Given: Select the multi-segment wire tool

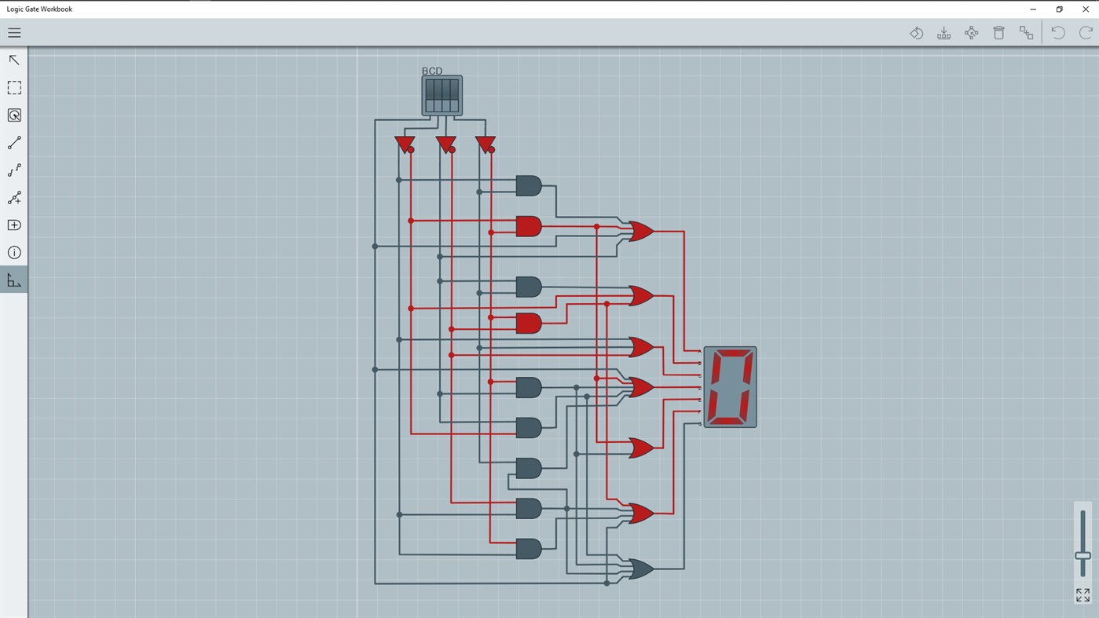Looking at the screenshot, I should [13, 170].
